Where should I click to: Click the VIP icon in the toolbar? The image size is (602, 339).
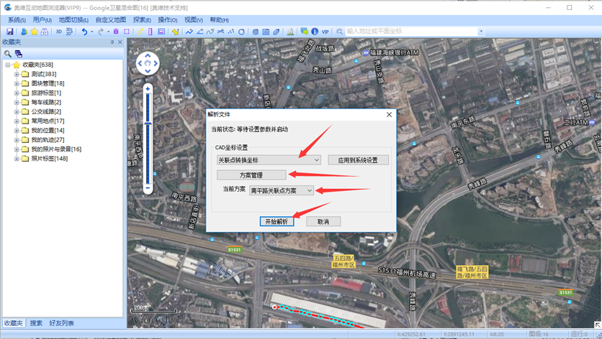coord(325,32)
